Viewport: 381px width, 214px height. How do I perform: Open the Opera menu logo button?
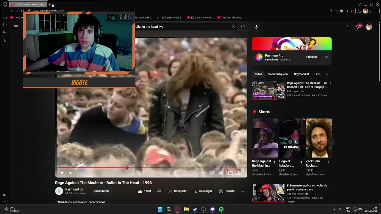tap(5, 4)
